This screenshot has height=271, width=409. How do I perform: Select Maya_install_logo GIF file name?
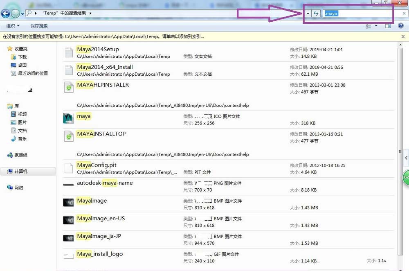tap(100, 254)
